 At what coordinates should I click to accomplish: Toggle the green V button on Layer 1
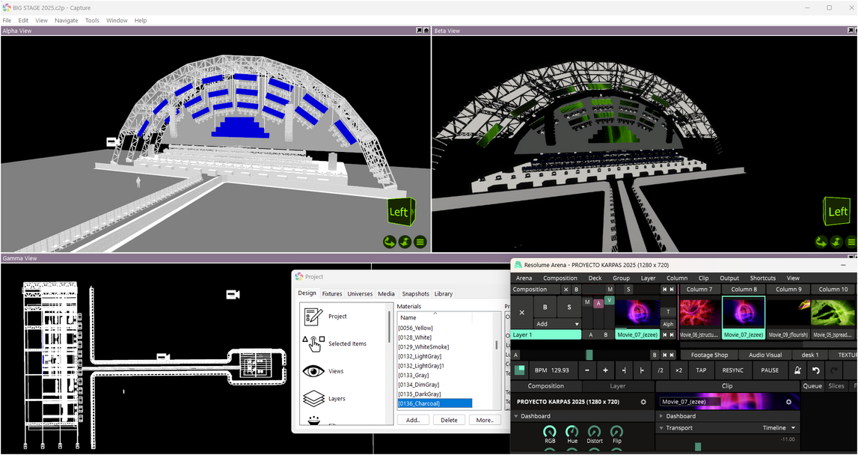pos(610,300)
